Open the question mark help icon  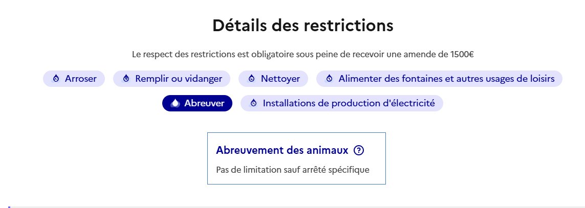359,150
